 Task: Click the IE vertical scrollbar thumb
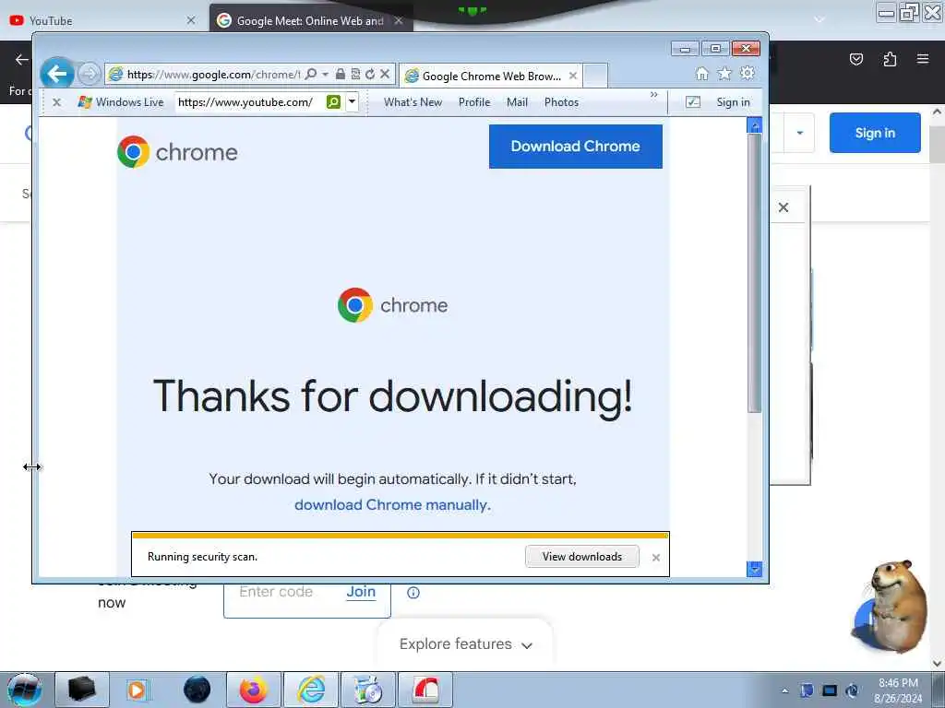click(x=754, y=273)
